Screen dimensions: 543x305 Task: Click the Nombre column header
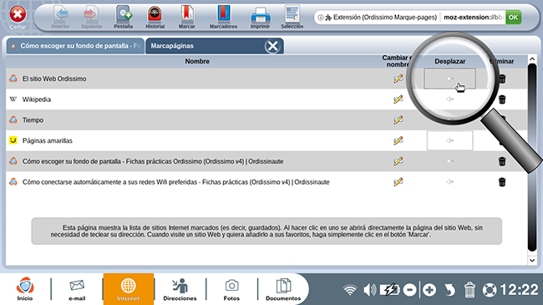[x=197, y=61]
